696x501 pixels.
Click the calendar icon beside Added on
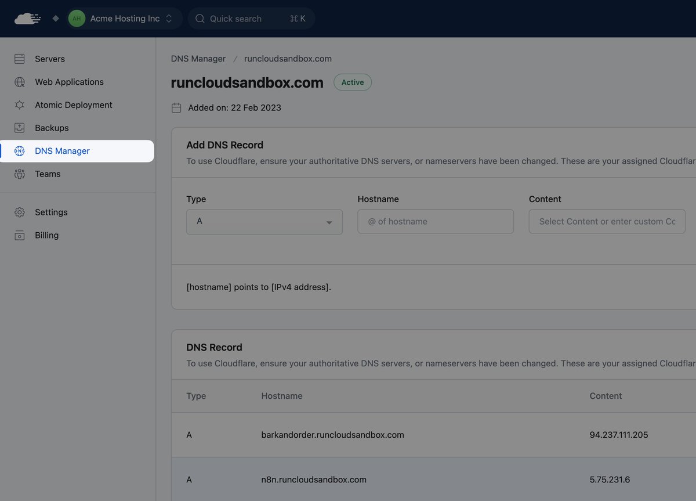pyautogui.click(x=176, y=108)
